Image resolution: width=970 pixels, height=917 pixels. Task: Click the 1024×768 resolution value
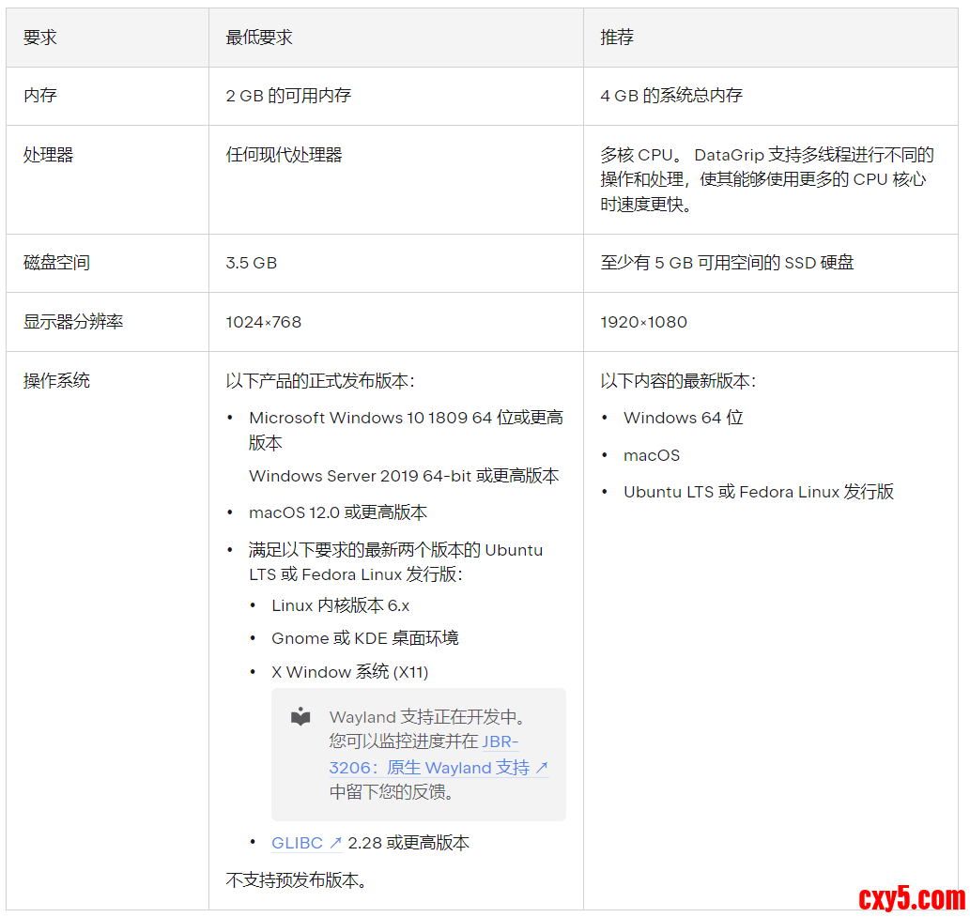pos(263,322)
